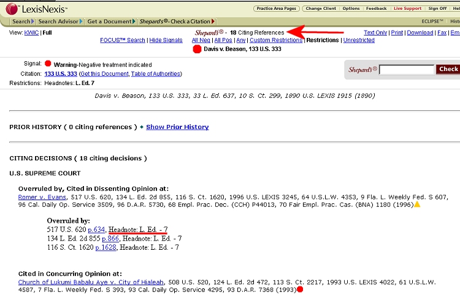Open the Search tab
The image size is (460, 303).
pyautogui.click(x=23, y=21)
